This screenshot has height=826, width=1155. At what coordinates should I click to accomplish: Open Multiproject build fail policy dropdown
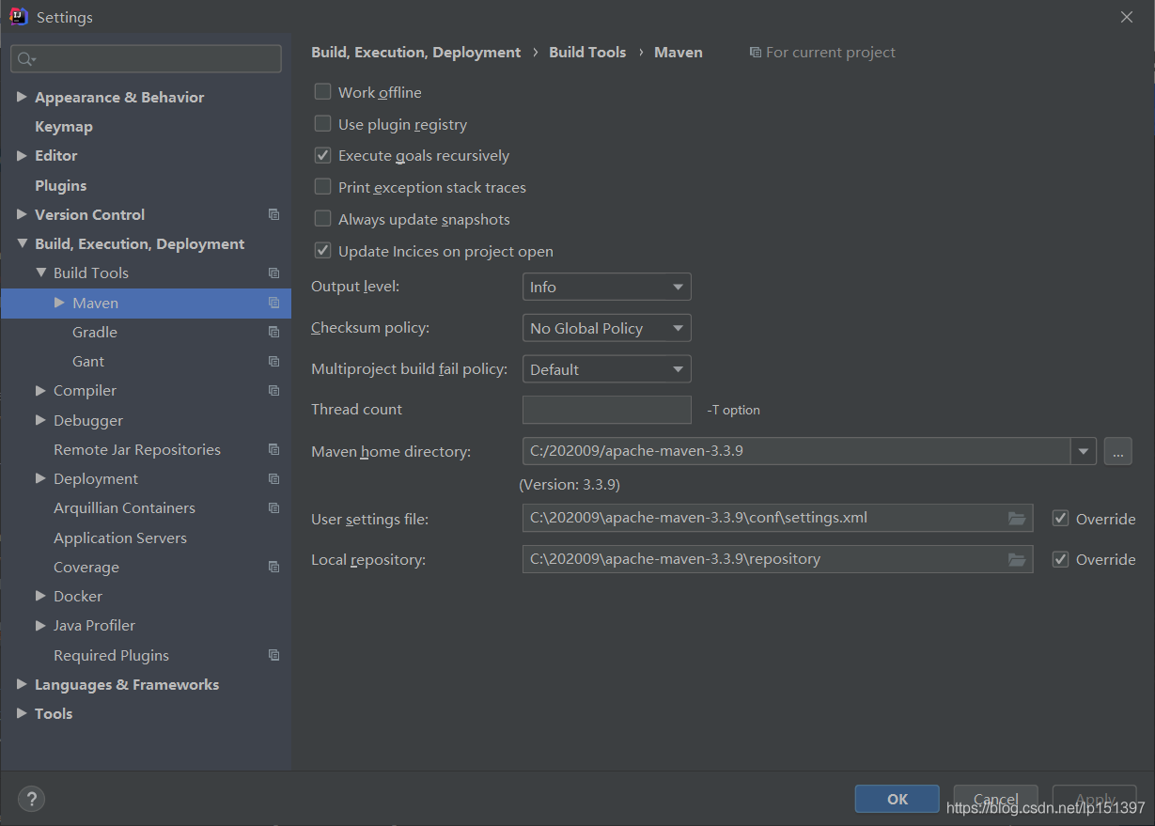coord(606,369)
